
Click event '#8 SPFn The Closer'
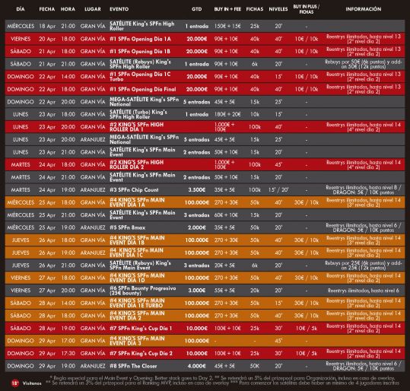[x=133, y=366]
